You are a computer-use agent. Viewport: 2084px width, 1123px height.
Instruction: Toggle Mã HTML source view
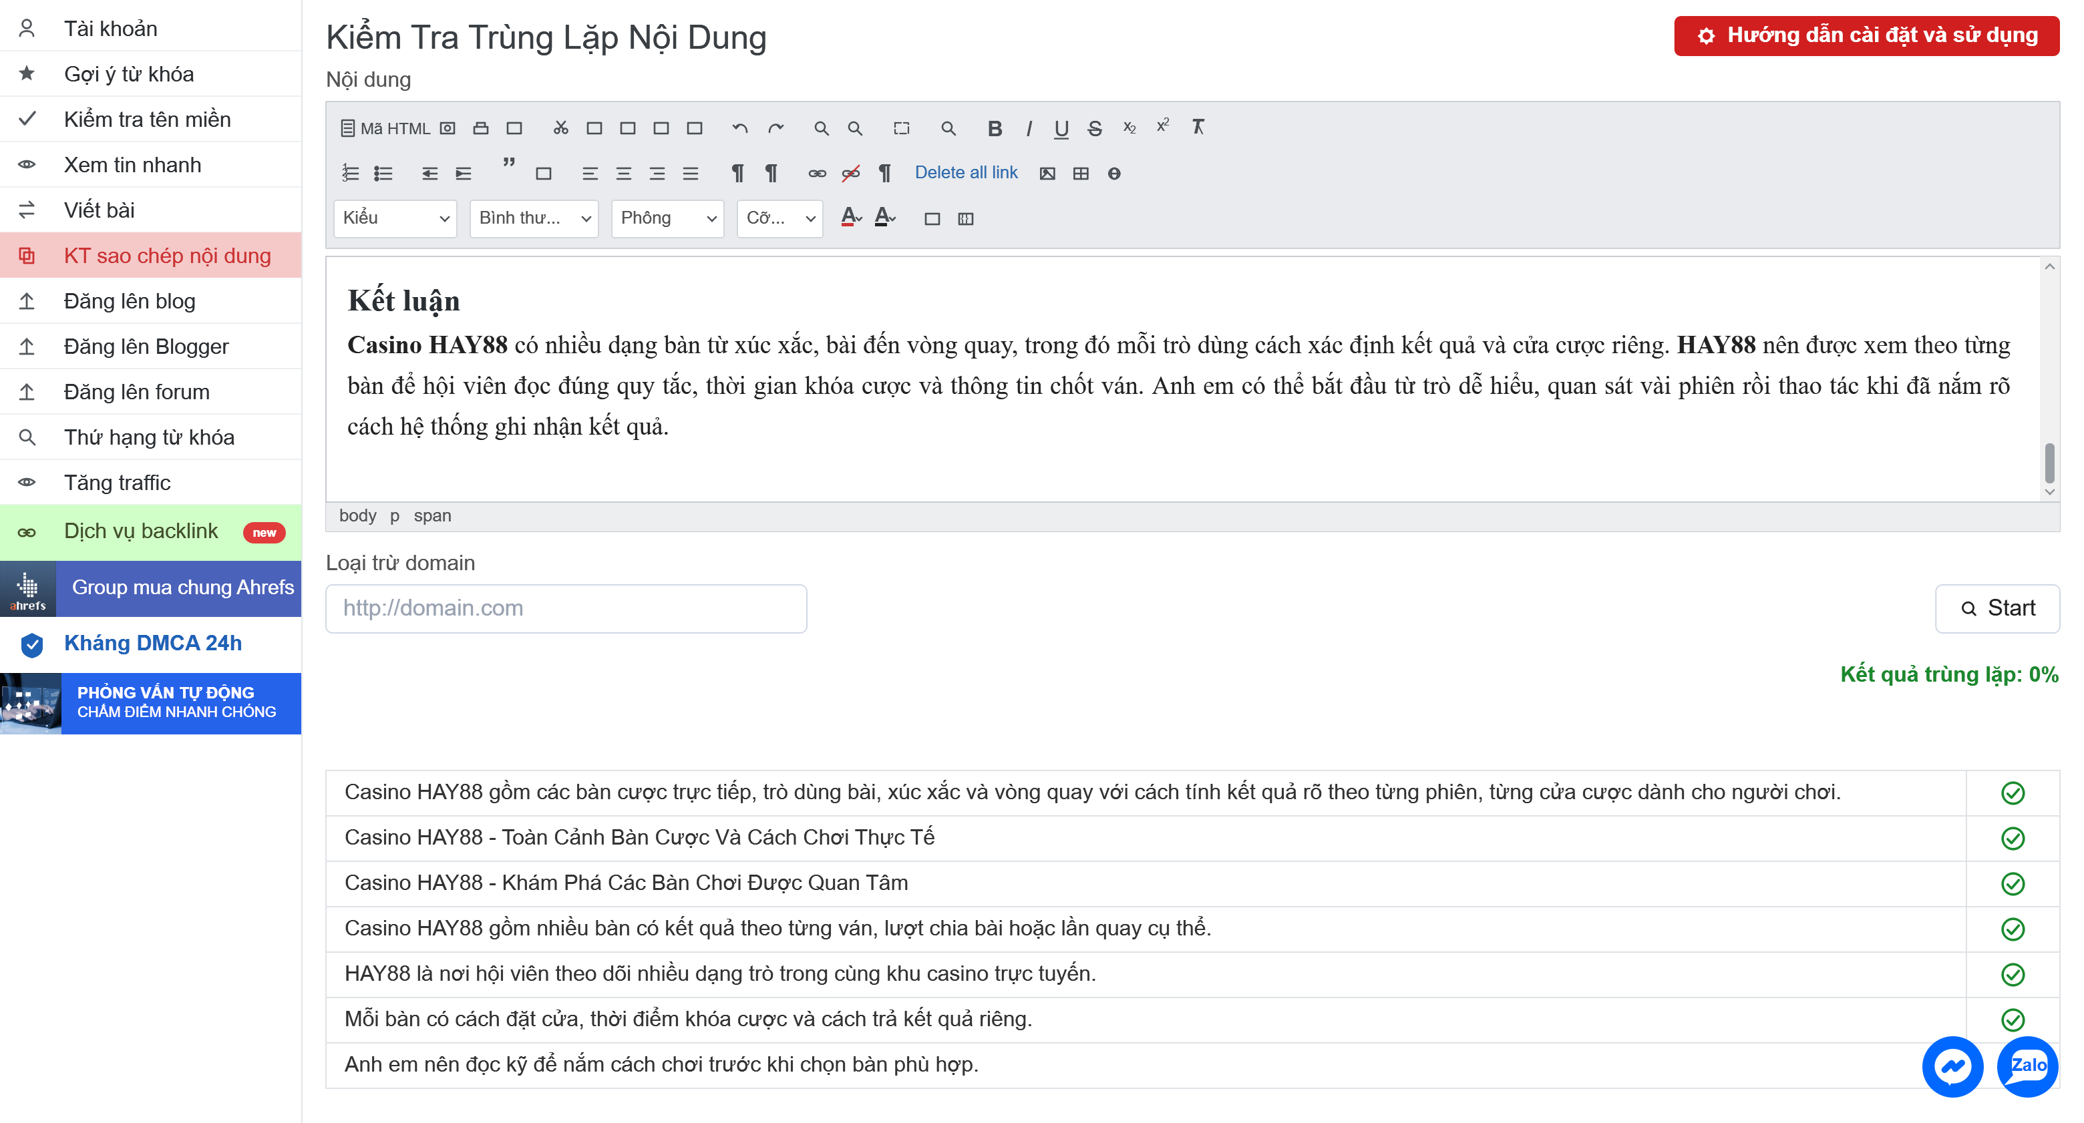386,128
